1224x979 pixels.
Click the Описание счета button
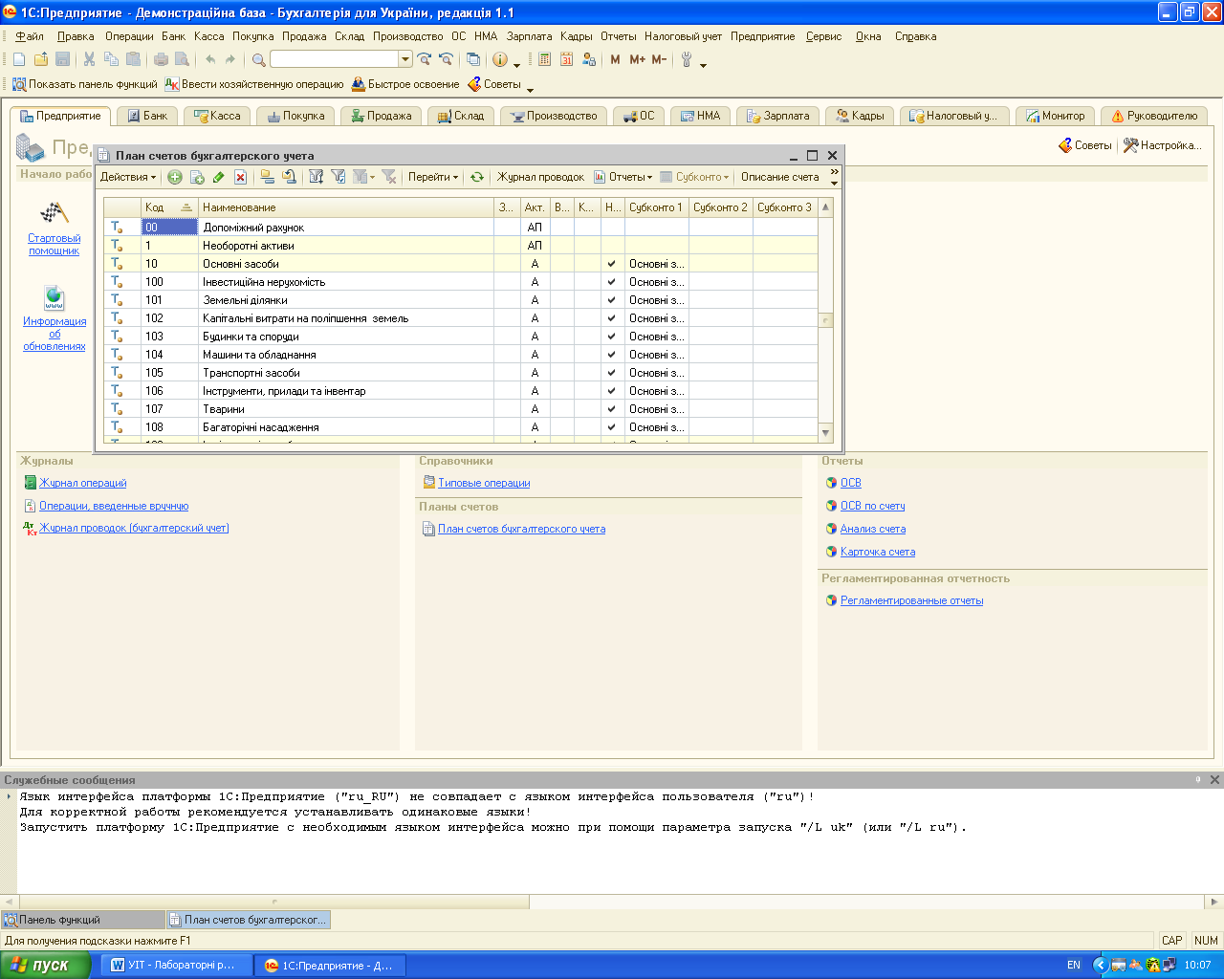(x=780, y=177)
